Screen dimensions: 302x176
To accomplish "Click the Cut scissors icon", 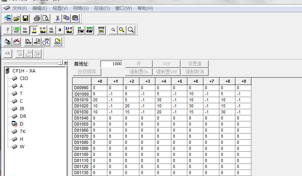I will pyautogui.click(x=58, y=18).
